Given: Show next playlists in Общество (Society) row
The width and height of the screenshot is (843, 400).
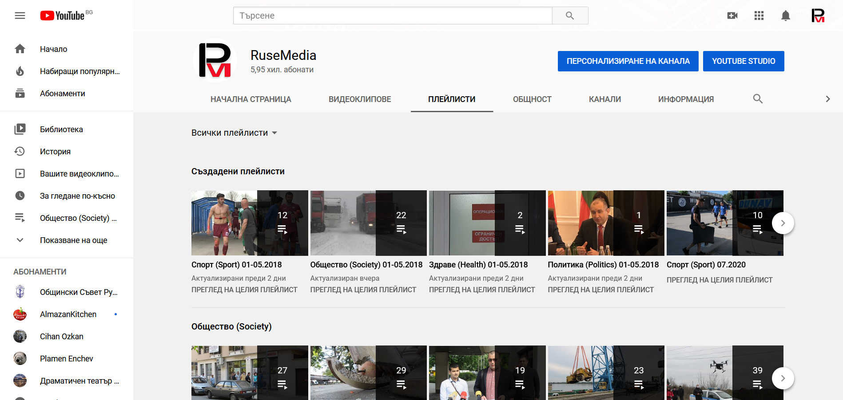Looking at the screenshot, I should click(783, 378).
